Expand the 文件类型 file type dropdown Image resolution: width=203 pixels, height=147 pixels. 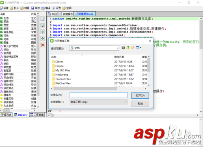coord(125,102)
